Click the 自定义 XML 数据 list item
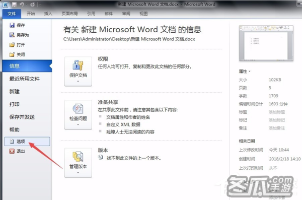Image resolution: width=302 pixels, height=200 pixels. [123, 124]
